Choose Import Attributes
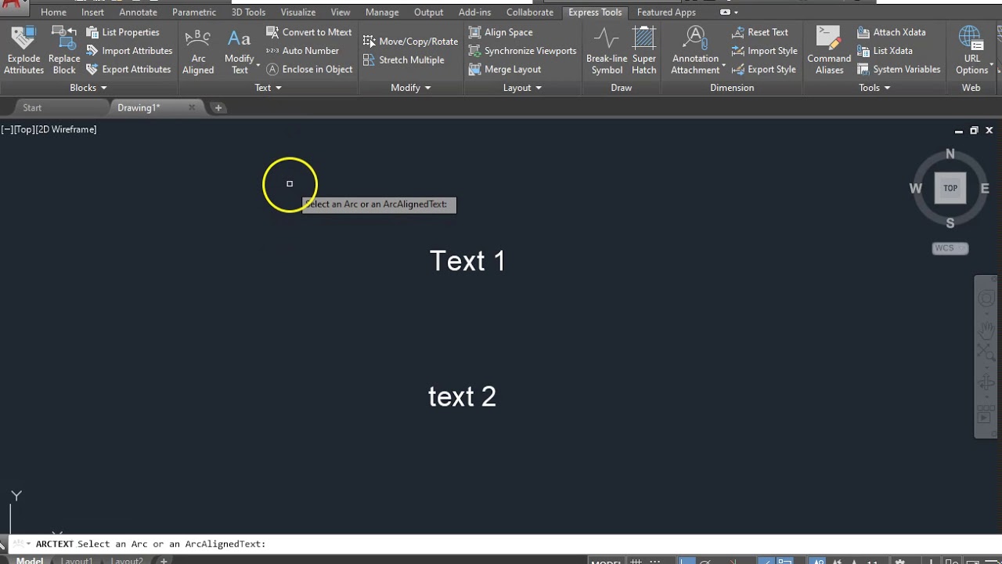1002x564 pixels. [129, 51]
